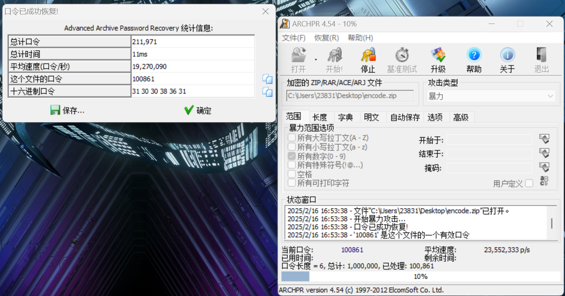Click the 关于 (About) info icon
The image size is (565, 296).
(x=507, y=55)
